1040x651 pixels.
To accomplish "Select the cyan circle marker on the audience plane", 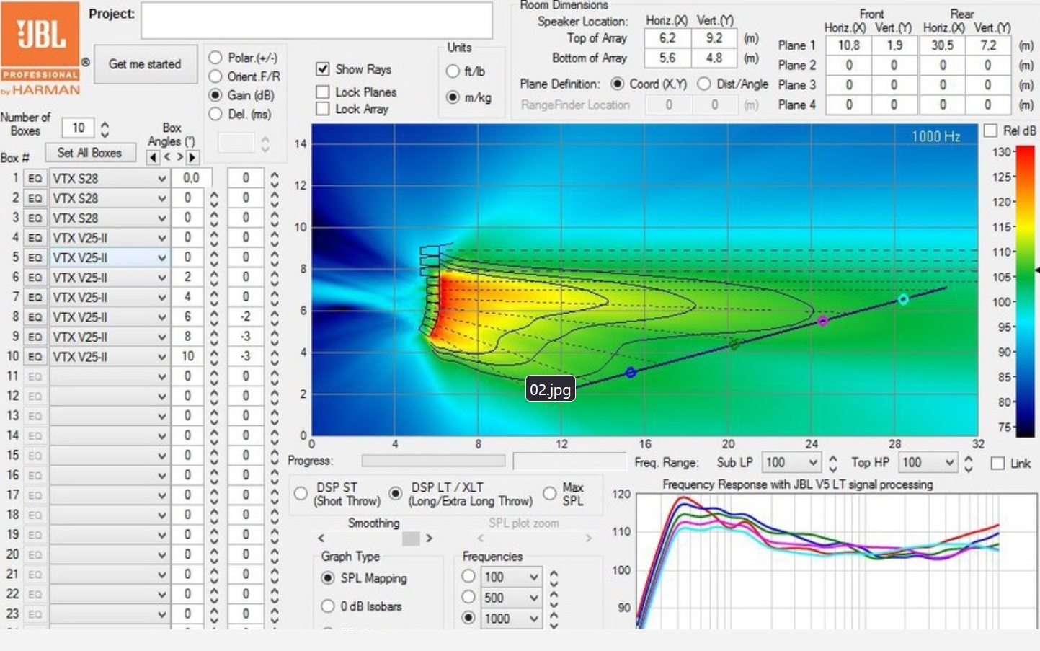I will (x=903, y=299).
